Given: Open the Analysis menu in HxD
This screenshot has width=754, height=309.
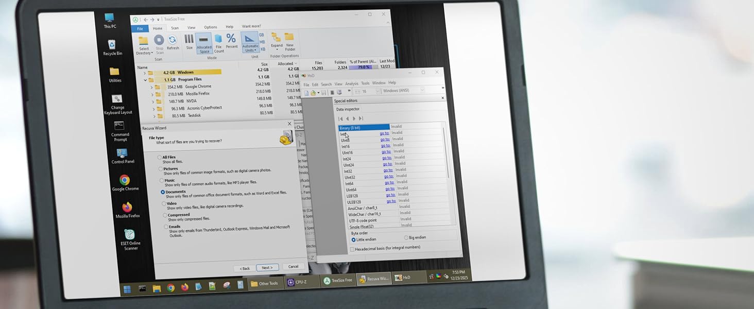Looking at the screenshot, I should coord(351,83).
